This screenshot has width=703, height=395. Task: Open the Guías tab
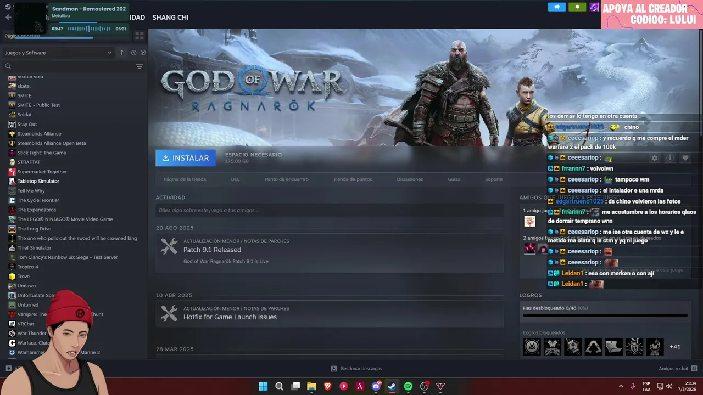(x=454, y=179)
